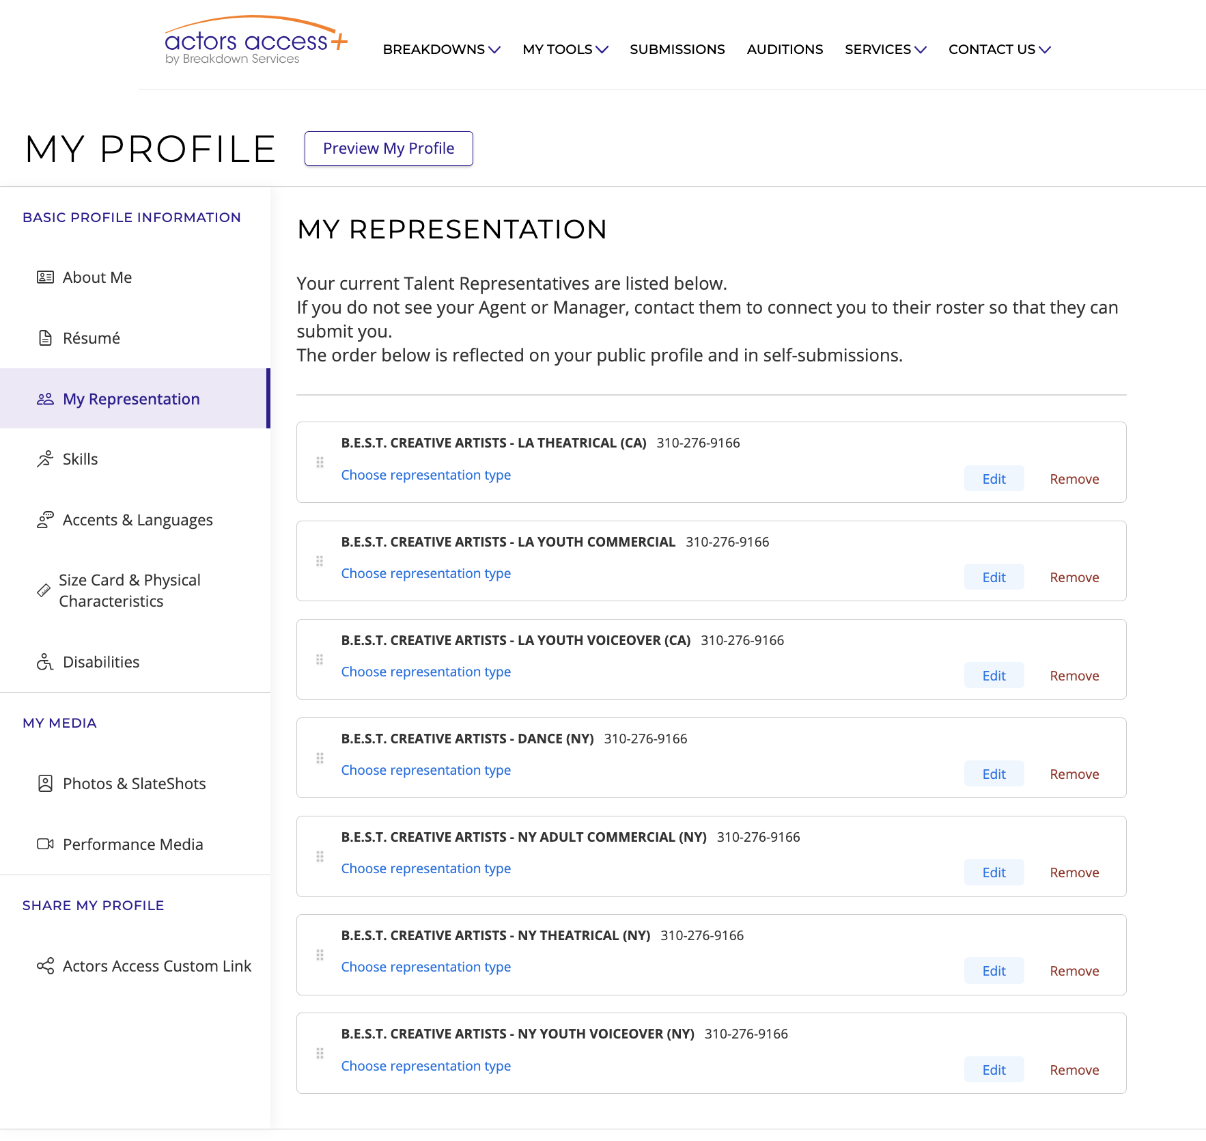
Task: Click the Size Card ruler icon
Action: (x=44, y=590)
